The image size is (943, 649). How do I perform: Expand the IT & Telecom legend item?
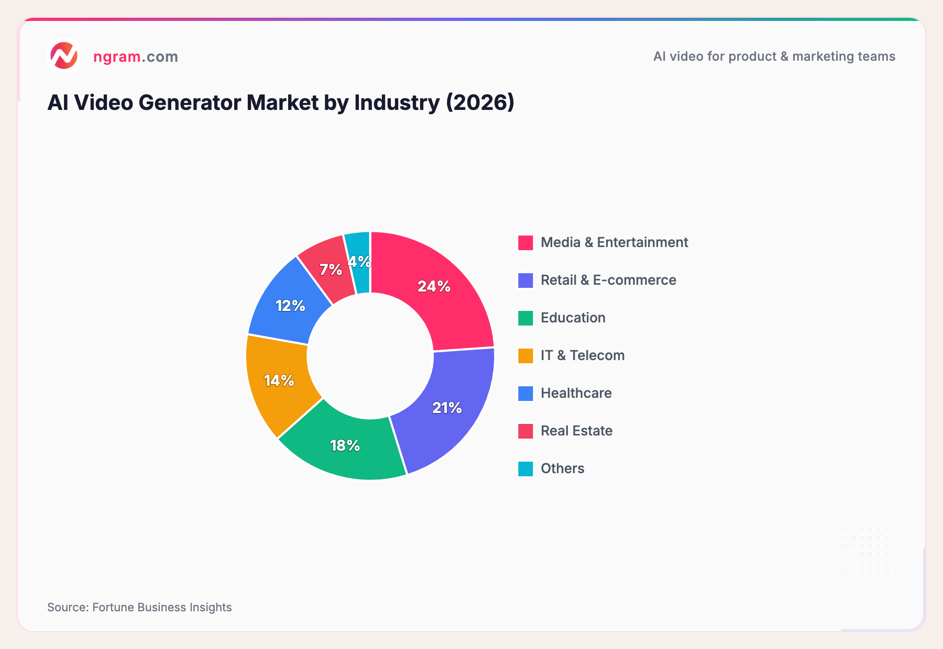coord(582,355)
